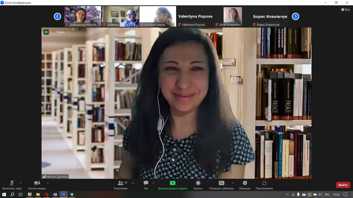Start screen sharing with Демонстрация экрана
This screenshot has width=353, height=198.
[173, 185]
